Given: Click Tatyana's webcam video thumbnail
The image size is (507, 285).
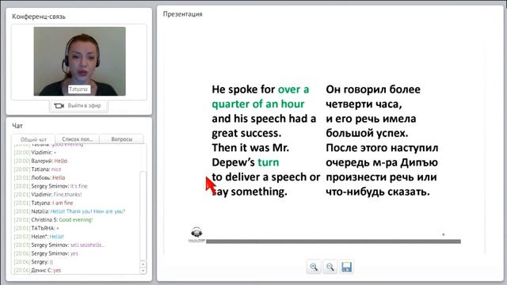Looking at the screenshot, I should 79,62.
